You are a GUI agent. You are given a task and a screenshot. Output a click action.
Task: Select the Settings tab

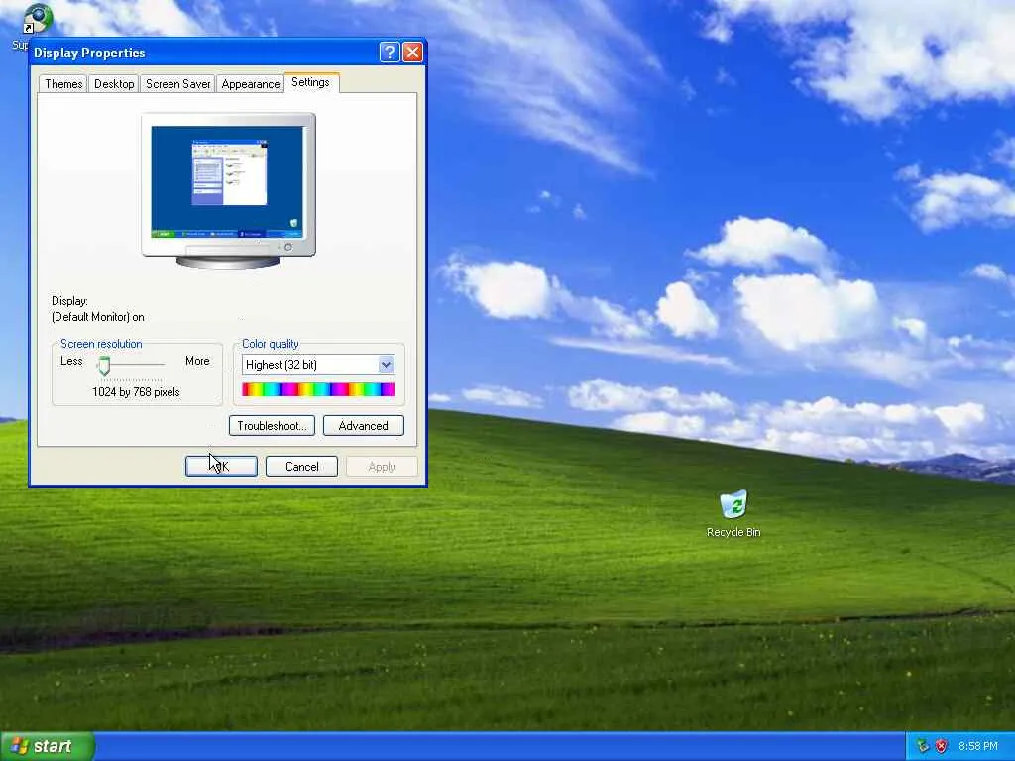(x=310, y=83)
